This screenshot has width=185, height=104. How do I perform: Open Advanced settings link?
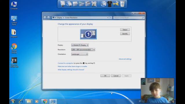point(125,59)
